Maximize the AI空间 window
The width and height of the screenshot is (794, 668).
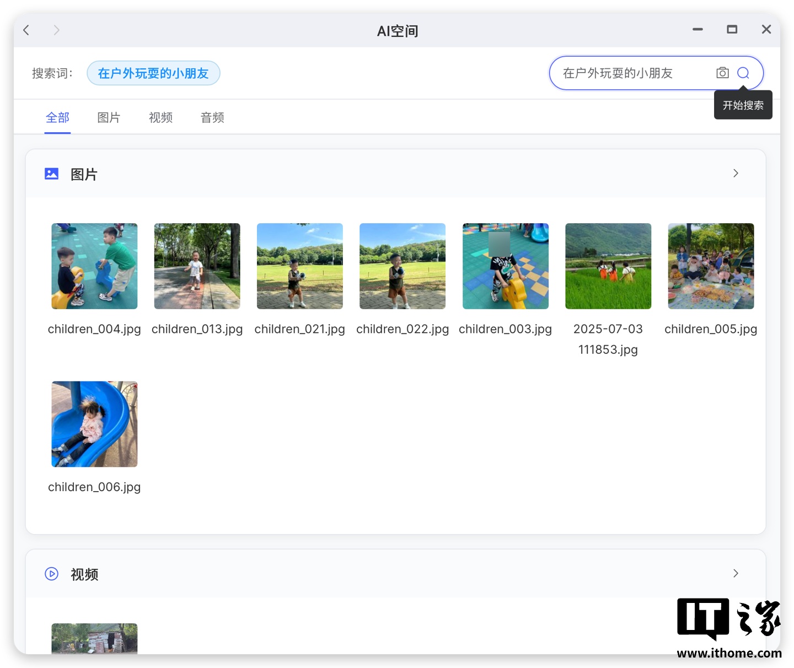point(732,29)
